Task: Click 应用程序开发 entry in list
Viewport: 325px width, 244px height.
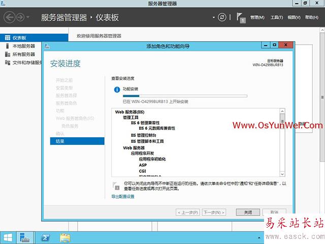Action: pos(142,154)
